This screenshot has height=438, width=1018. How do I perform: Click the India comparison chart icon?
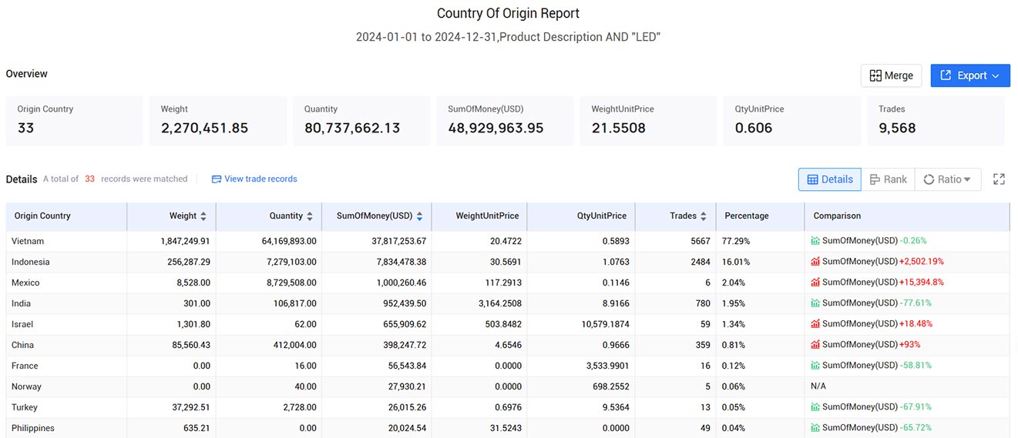pos(815,303)
